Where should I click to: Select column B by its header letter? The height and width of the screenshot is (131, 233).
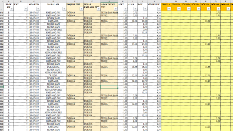21,1
